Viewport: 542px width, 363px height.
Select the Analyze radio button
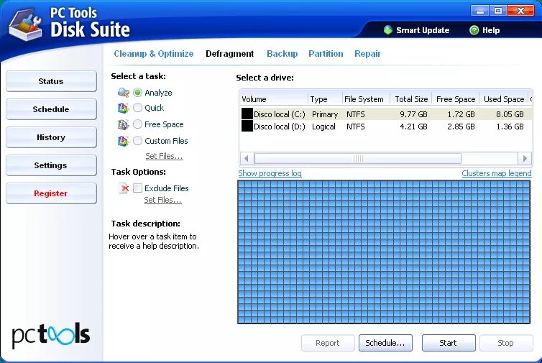click(137, 93)
